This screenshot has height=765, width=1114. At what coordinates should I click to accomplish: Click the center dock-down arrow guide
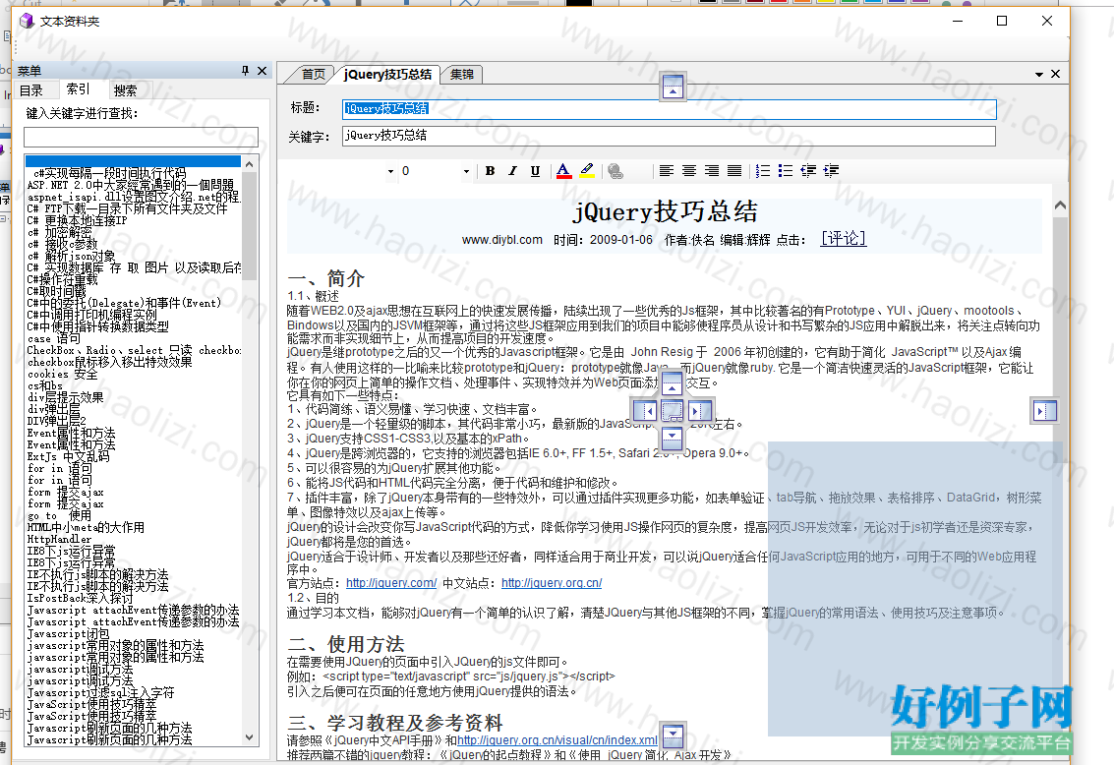point(672,437)
